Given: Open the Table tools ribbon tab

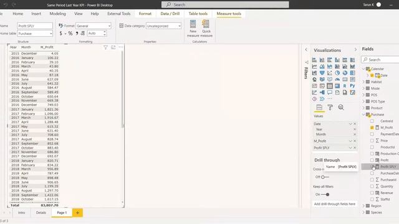Looking at the screenshot, I should (198, 14).
